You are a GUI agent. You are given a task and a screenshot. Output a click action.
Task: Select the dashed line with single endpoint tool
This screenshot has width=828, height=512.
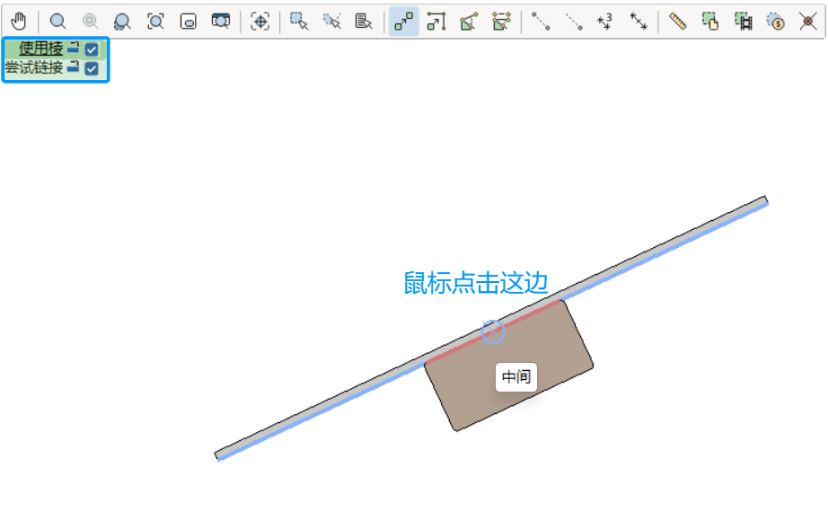tap(574, 22)
